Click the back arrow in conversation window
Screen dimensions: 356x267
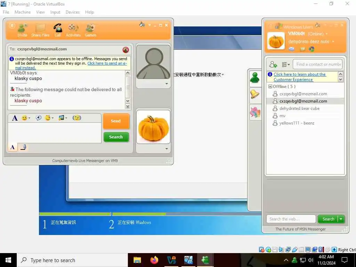[x=12, y=26]
